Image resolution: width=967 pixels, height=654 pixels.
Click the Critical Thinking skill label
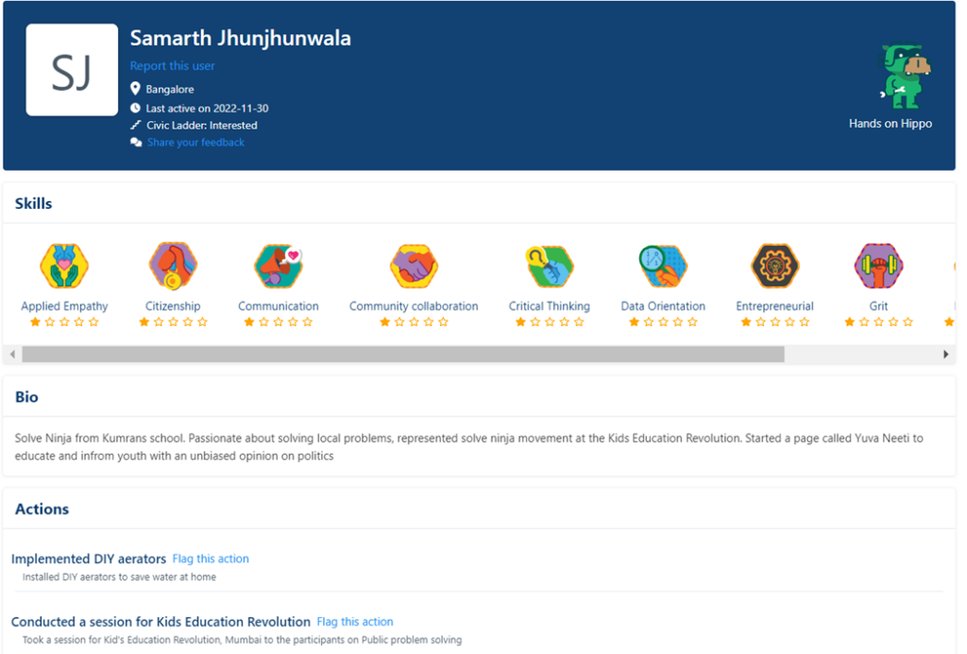(x=549, y=306)
